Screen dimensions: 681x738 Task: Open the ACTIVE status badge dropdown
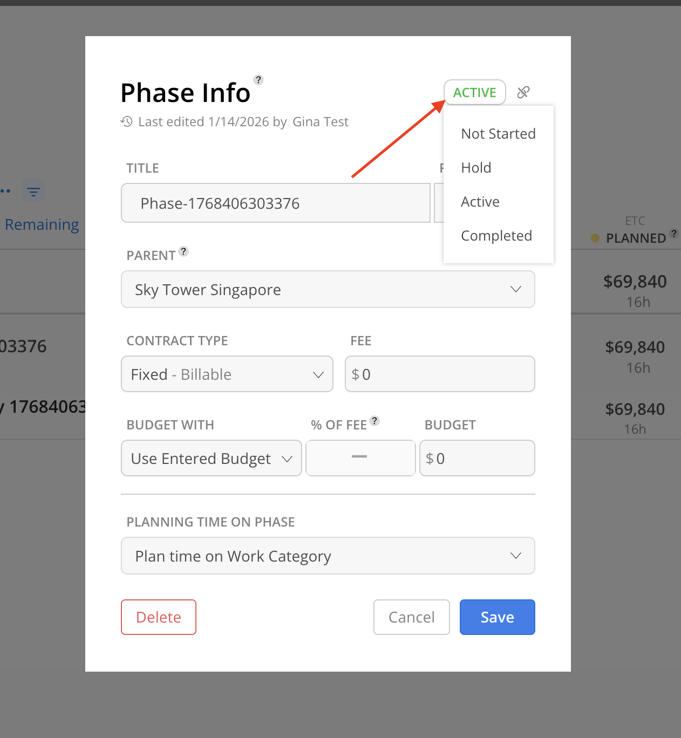point(475,92)
